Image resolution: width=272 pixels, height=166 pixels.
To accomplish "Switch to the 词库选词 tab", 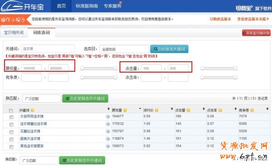I will coord(41,32).
